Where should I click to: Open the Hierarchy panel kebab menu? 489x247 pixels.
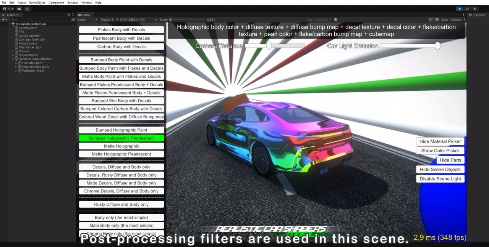pos(73,15)
